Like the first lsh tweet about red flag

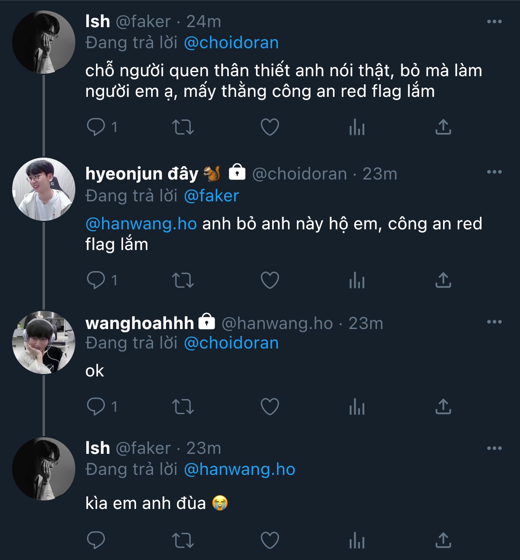click(270, 127)
